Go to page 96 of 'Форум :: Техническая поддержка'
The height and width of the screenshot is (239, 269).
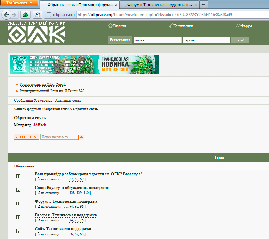[x=82, y=206]
